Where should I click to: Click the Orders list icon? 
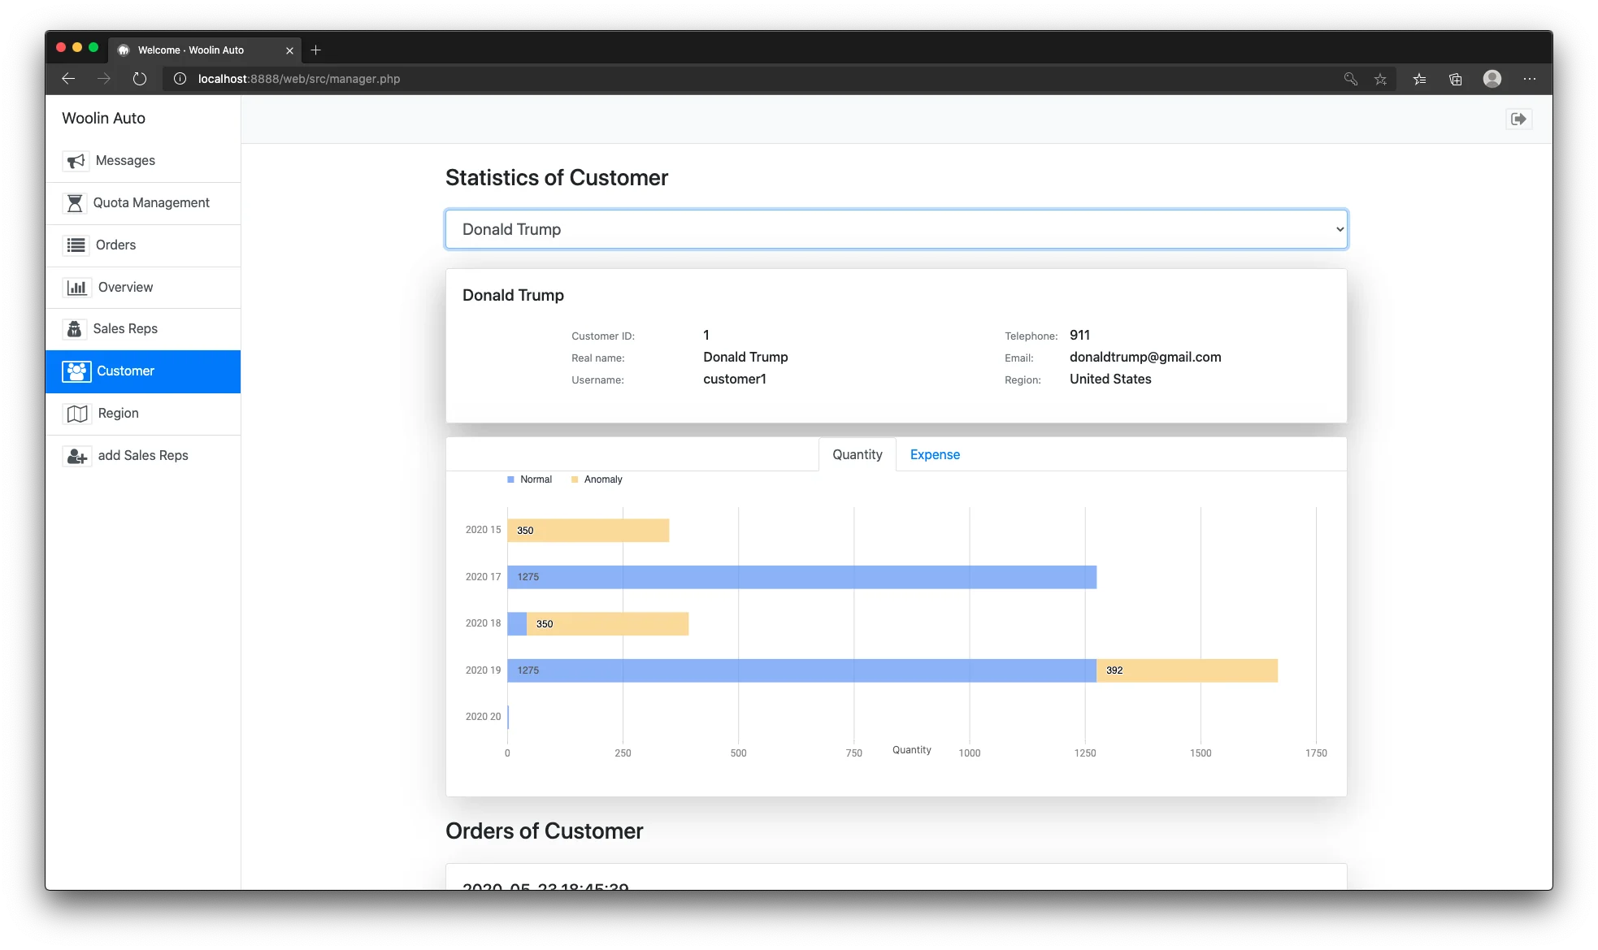click(x=76, y=245)
